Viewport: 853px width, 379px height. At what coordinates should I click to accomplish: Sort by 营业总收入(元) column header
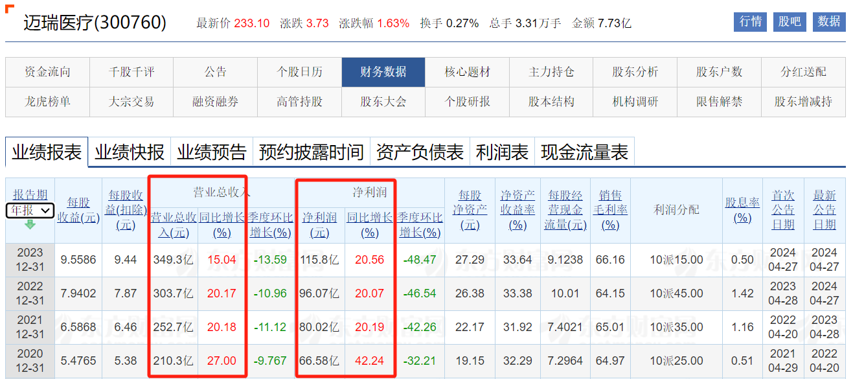coord(173,224)
